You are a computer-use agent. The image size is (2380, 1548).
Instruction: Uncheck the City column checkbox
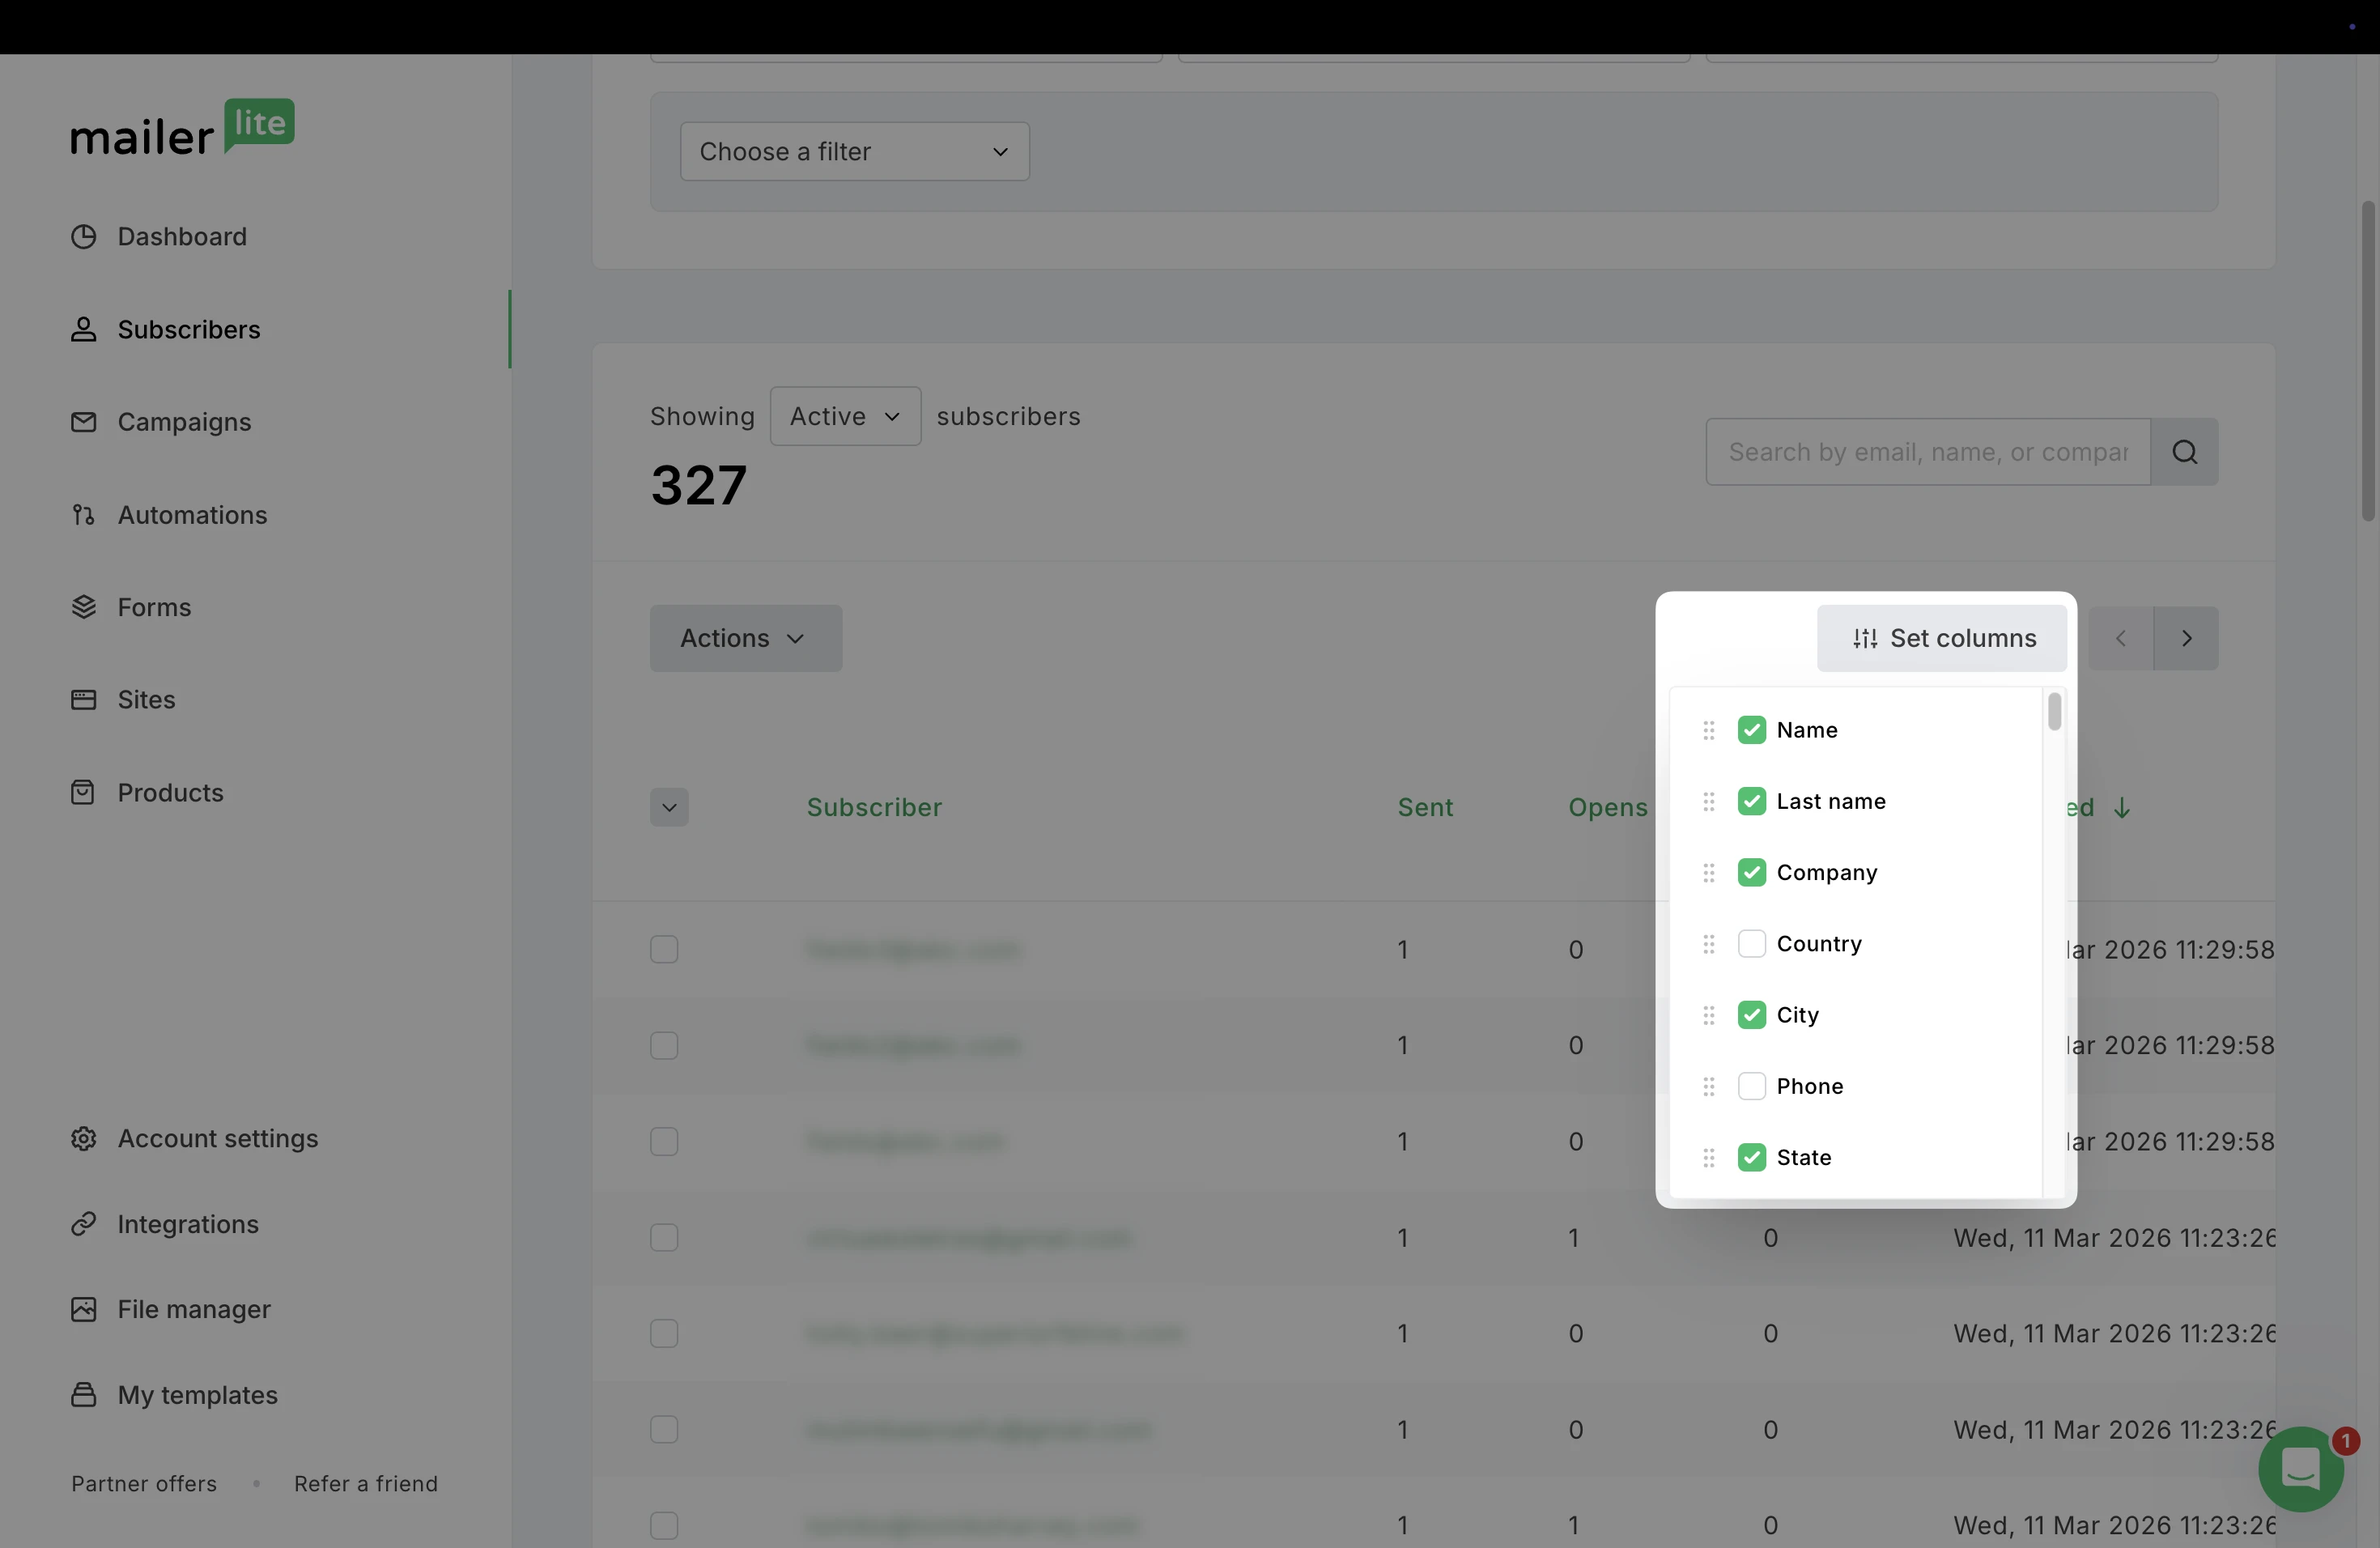tap(1751, 1015)
